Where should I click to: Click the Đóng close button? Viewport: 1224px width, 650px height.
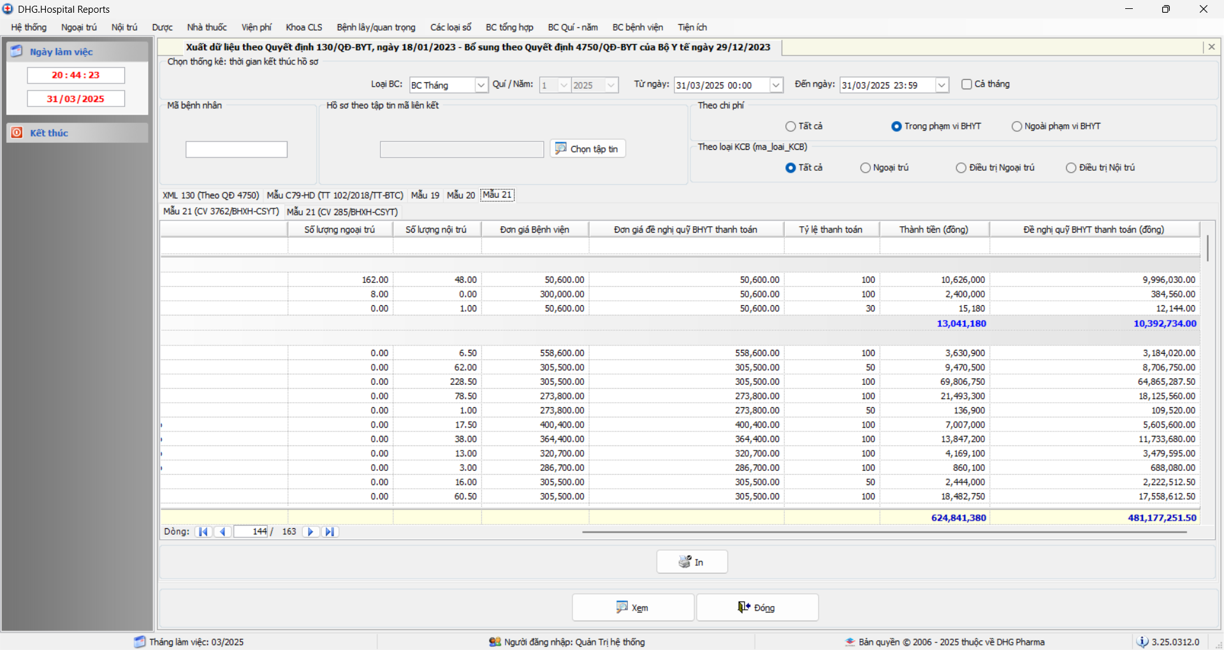[757, 607]
